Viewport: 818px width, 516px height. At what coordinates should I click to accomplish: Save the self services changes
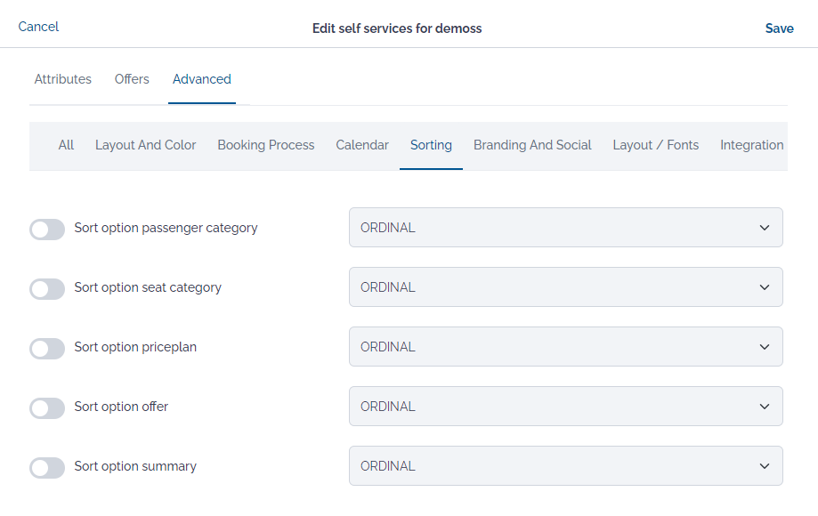pos(779,28)
